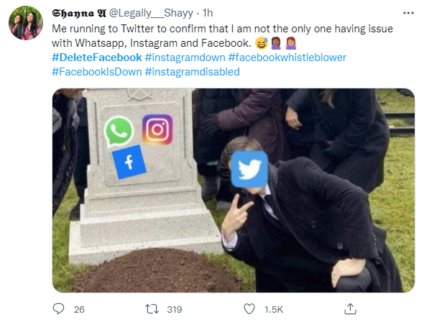424x322 pixels.
Task: Open the #FacebookIsDown hashtag
Action: click(x=97, y=72)
